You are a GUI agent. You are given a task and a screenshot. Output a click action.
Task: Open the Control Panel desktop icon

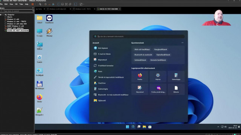click(x=40, y=72)
